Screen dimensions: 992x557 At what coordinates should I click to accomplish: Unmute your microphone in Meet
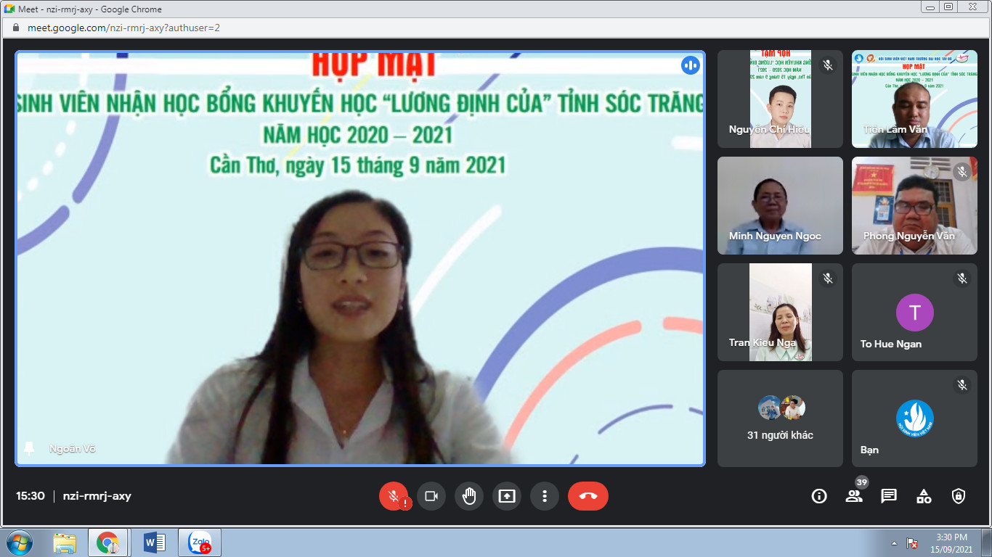pyautogui.click(x=394, y=496)
